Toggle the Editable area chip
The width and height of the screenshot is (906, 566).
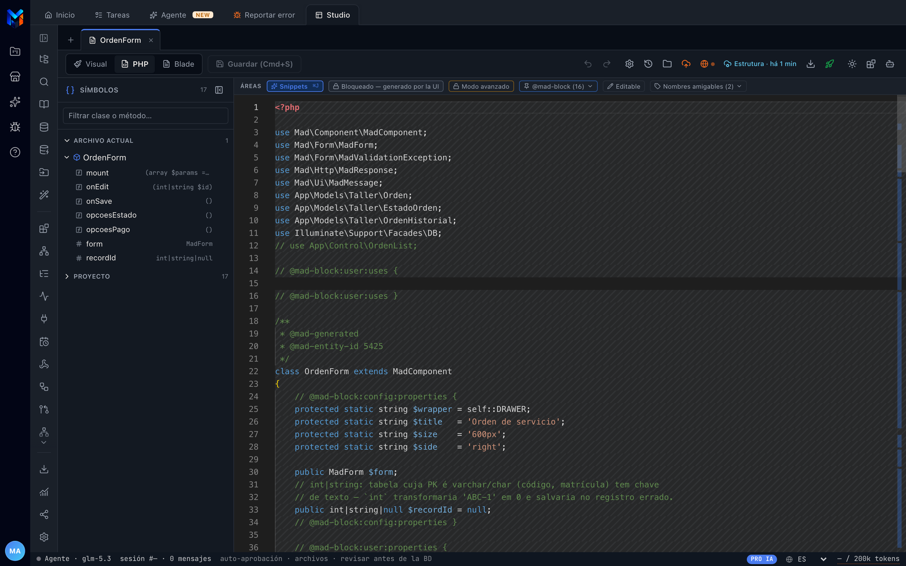tap(624, 86)
